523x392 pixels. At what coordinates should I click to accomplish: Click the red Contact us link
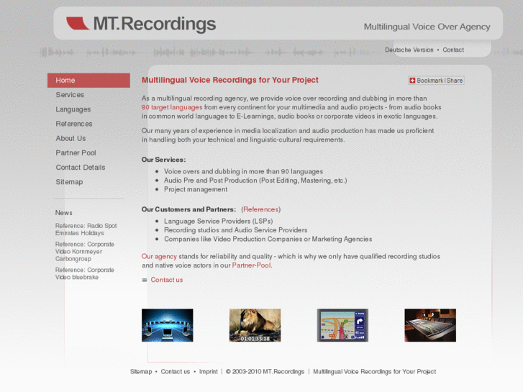pos(167,280)
